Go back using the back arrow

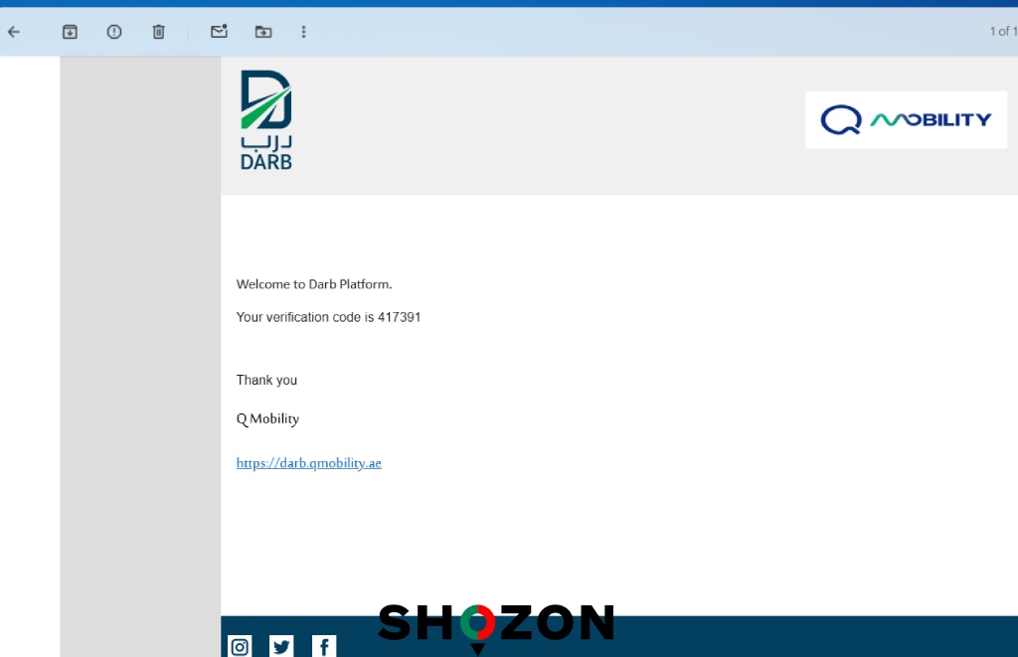pos(14,32)
